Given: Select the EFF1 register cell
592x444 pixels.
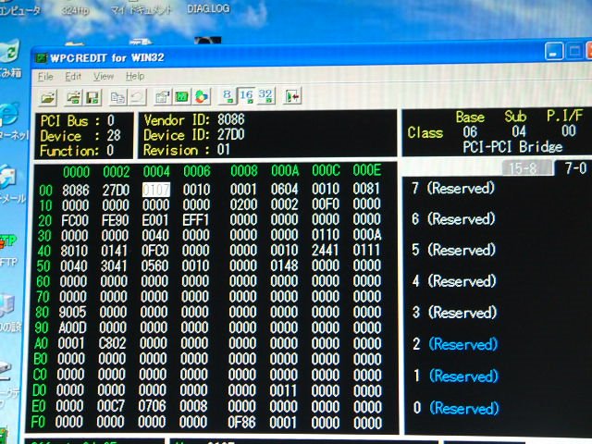Looking at the screenshot, I should pos(195,220).
